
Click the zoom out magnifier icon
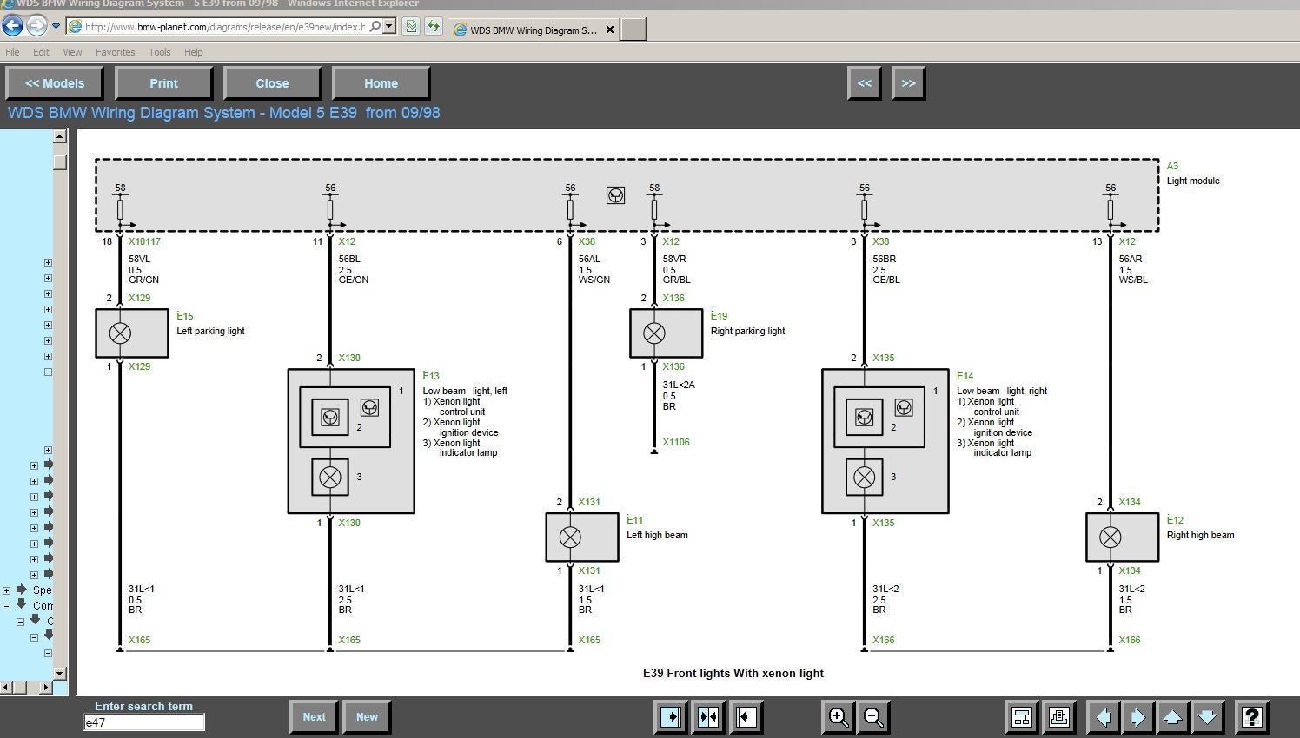(x=873, y=717)
